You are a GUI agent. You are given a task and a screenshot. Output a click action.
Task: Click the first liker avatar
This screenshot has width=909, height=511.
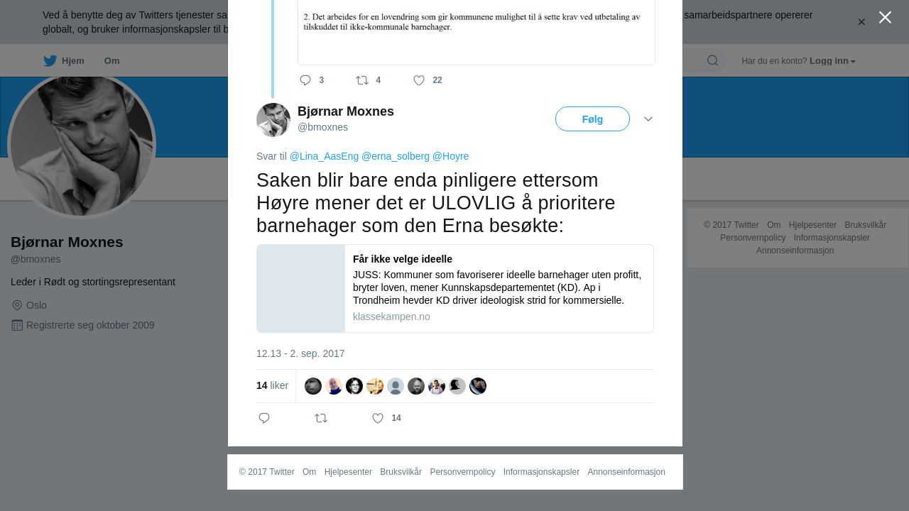pyautogui.click(x=313, y=386)
